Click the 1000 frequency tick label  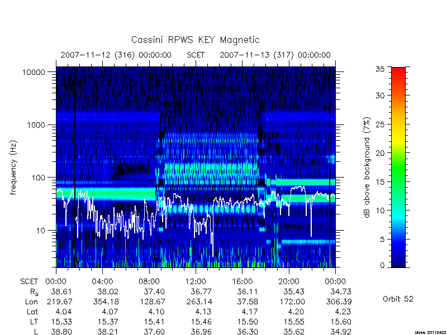(36, 125)
